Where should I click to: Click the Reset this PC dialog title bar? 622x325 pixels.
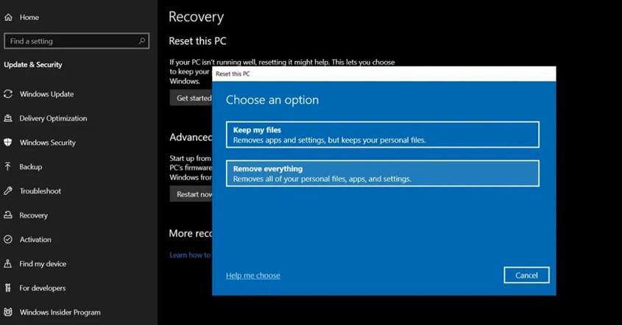click(384, 74)
